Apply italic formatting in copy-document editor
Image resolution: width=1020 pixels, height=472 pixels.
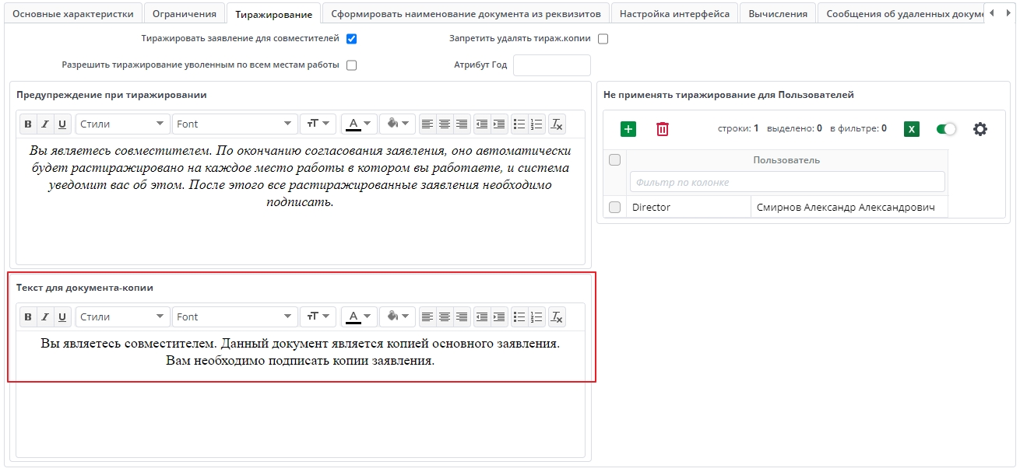[x=44, y=316]
